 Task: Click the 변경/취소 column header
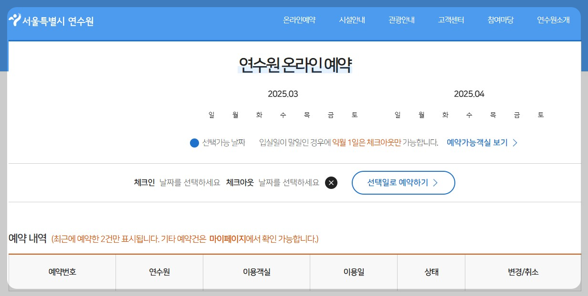click(523, 272)
